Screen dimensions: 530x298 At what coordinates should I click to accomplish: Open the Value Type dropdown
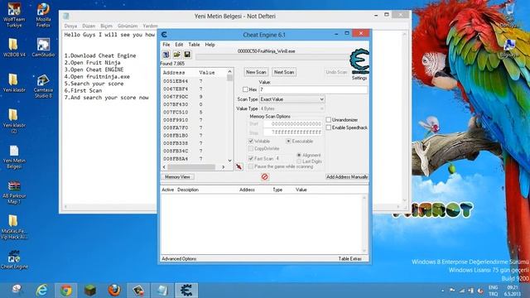click(x=292, y=108)
